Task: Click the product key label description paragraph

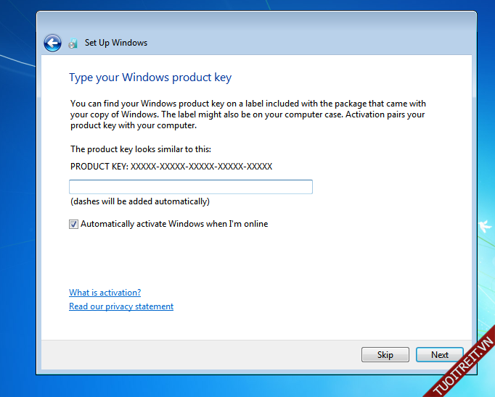Action: tap(247, 114)
